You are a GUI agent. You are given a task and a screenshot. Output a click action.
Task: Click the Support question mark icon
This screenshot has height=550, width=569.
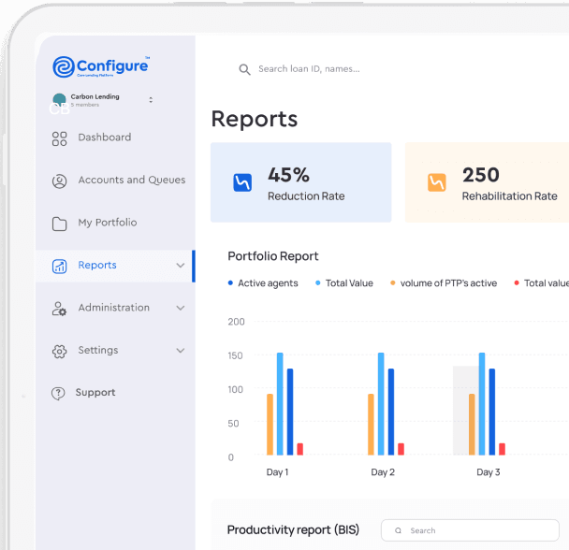(58, 393)
